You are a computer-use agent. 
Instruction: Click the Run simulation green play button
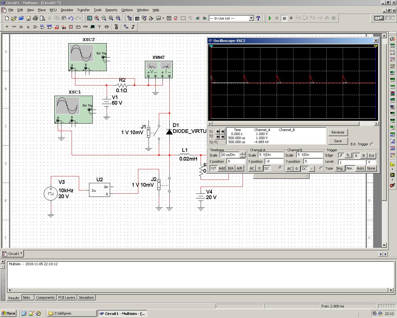tap(270, 18)
